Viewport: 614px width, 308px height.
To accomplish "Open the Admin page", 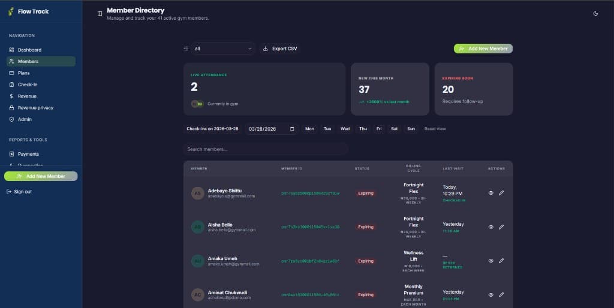I will click(x=41, y=119).
